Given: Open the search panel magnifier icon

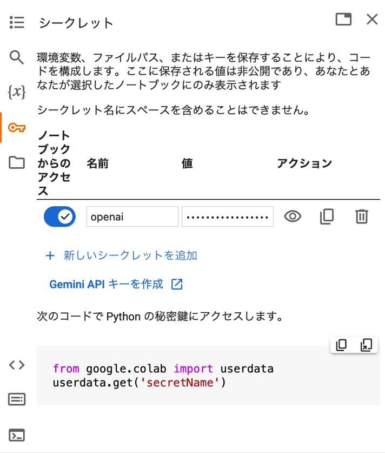Looking at the screenshot, I should tap(16, 57).
